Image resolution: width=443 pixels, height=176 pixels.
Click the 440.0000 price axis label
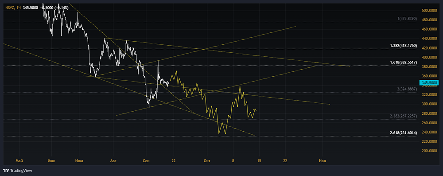point(429,39)
